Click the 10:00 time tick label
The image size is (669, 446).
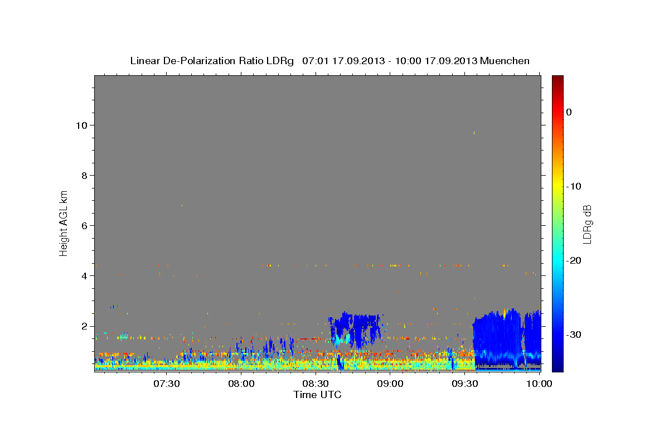(539, 384)
